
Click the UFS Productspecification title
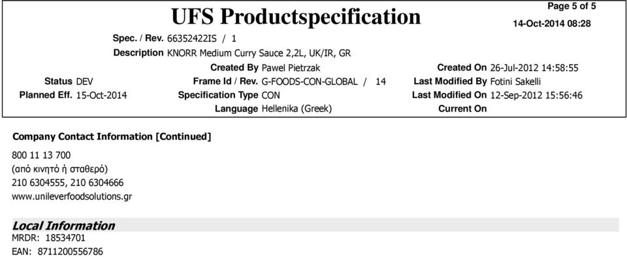coord(295,17)
